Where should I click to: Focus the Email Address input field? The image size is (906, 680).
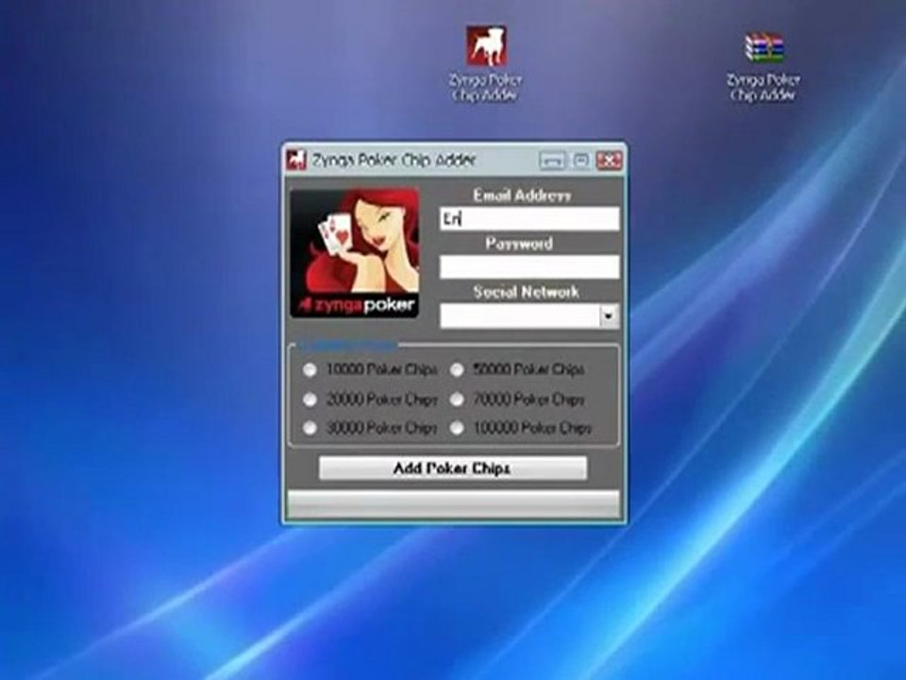(x=529, y=219)
